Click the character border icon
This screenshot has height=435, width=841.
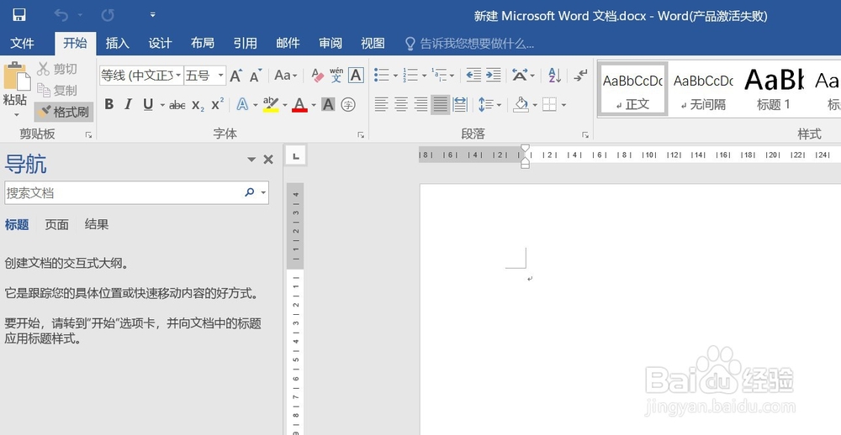tap(356, 76)
